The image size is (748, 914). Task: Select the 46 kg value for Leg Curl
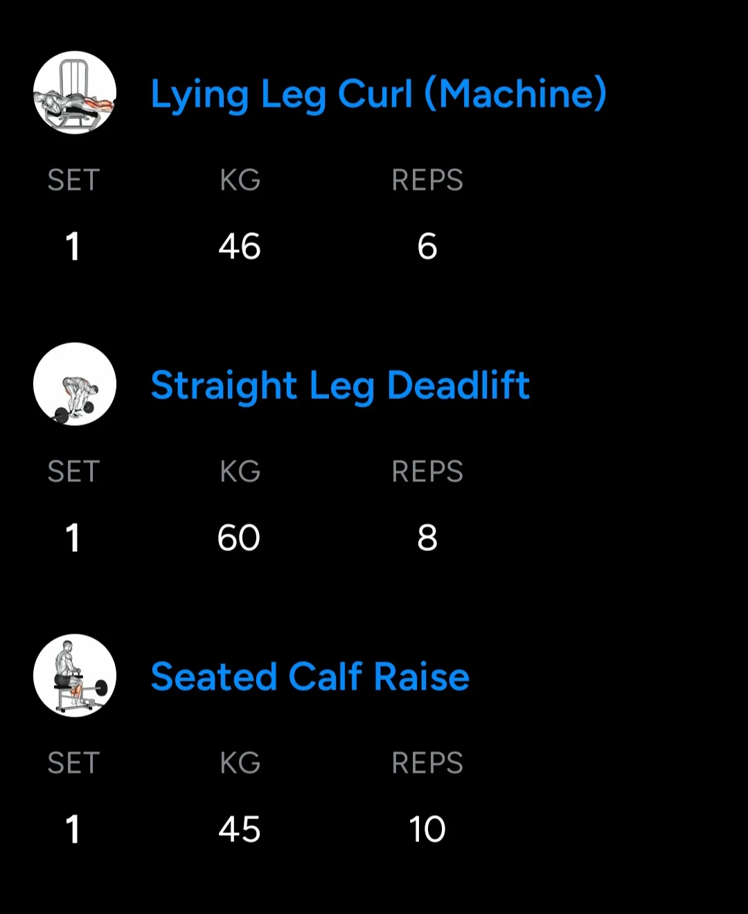click(240, 247)
